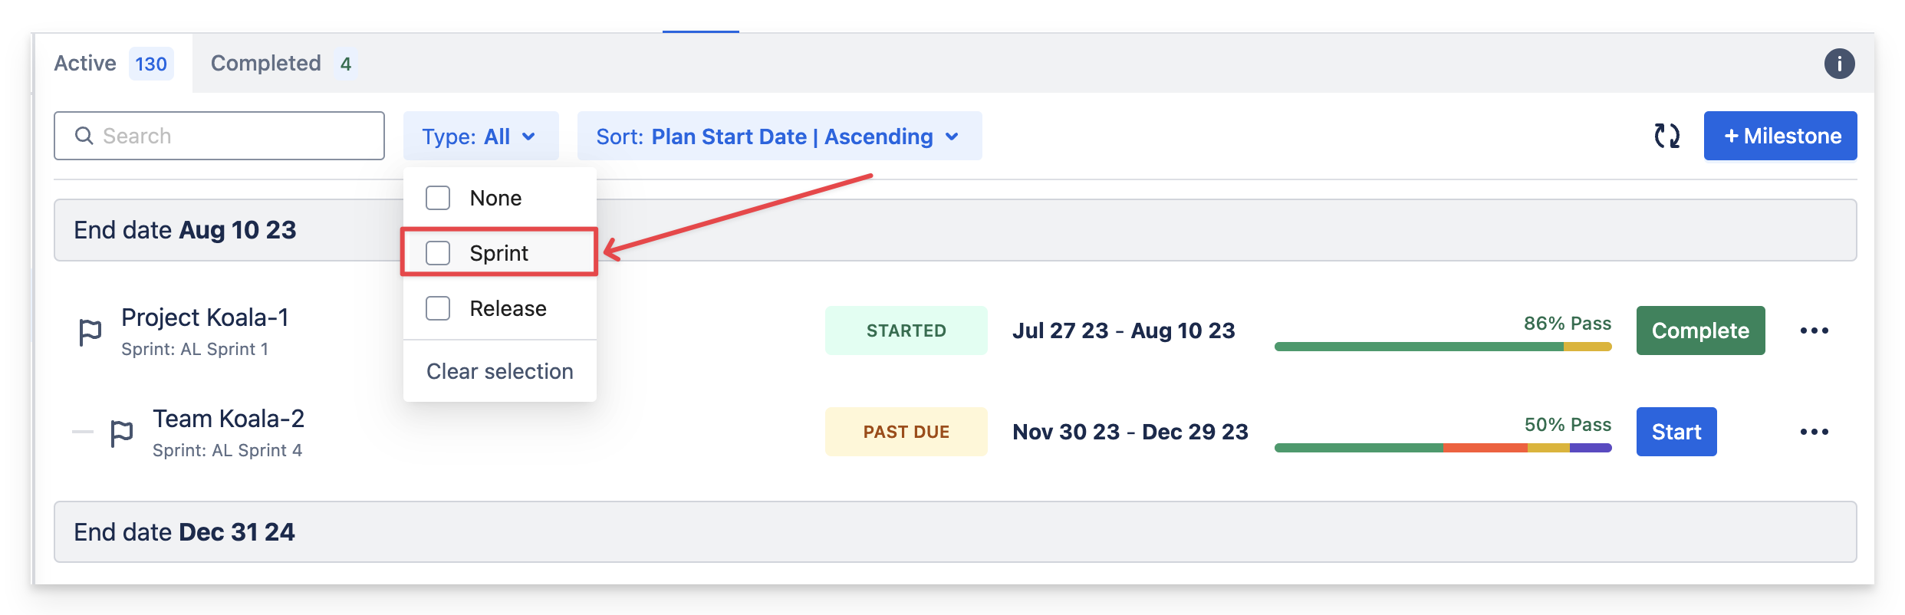This screenshot has height=615, width=1905.
Task: Enable the Release type checkbox
Action: [438, 308]
